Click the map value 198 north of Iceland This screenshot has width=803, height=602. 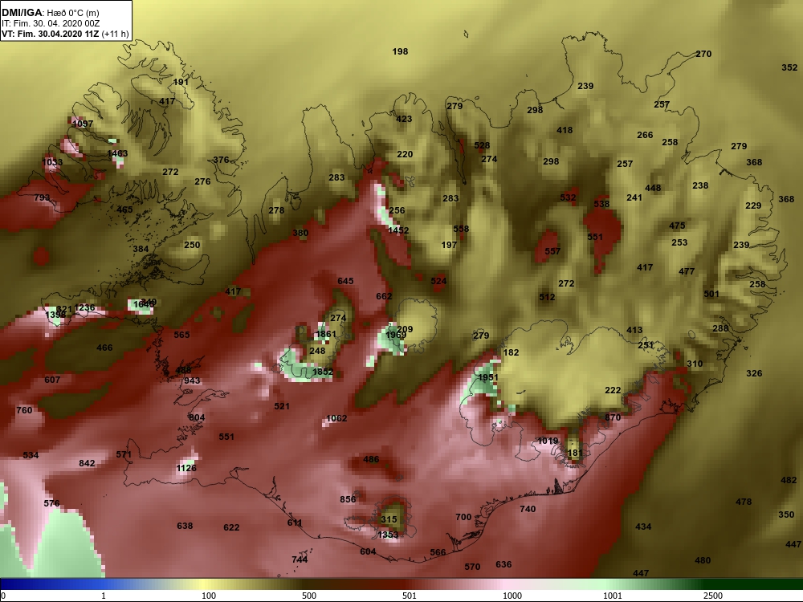pyautogui.click(x=400, y=51)
